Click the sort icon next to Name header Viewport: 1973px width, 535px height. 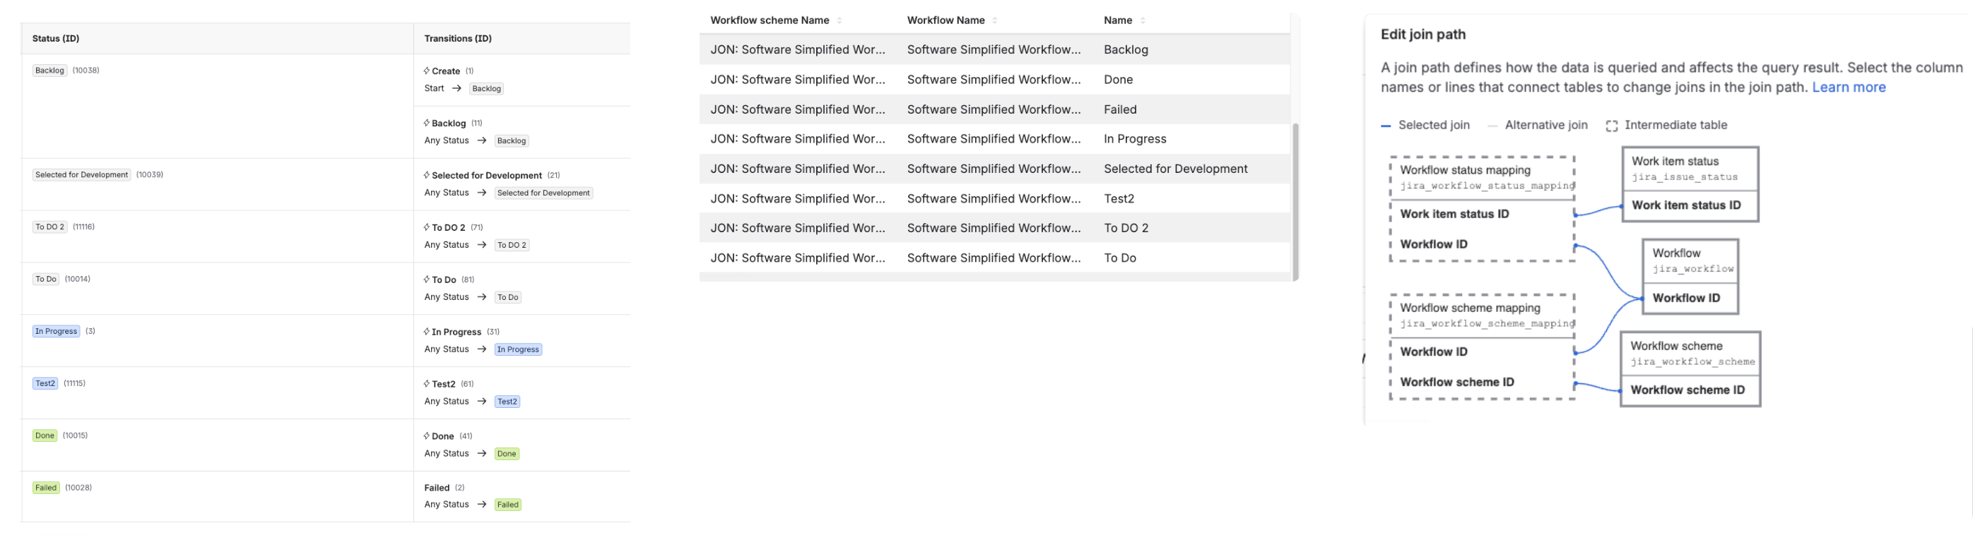[x=1143, y=20]
